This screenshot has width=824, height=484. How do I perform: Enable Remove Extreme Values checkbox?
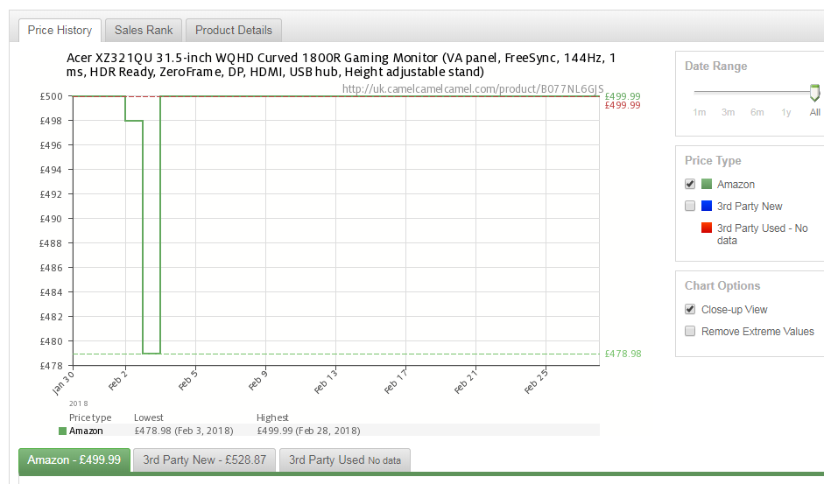[690, 331]
